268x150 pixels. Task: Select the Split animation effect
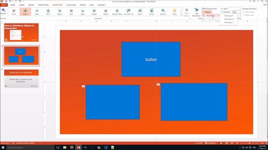(71, 12)
